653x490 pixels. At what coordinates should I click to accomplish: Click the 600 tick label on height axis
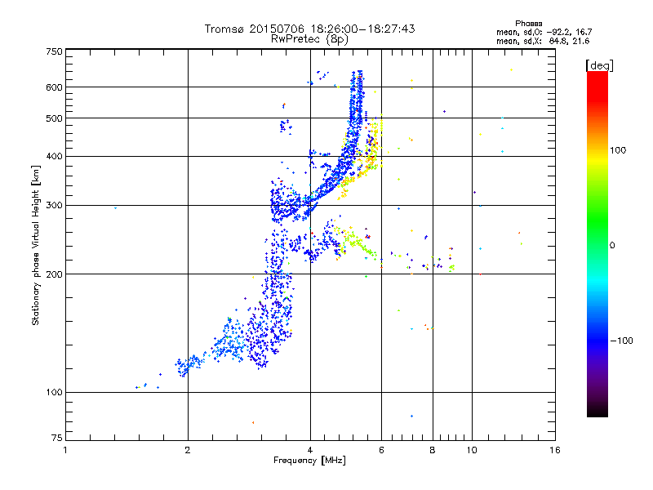point(54,87)
